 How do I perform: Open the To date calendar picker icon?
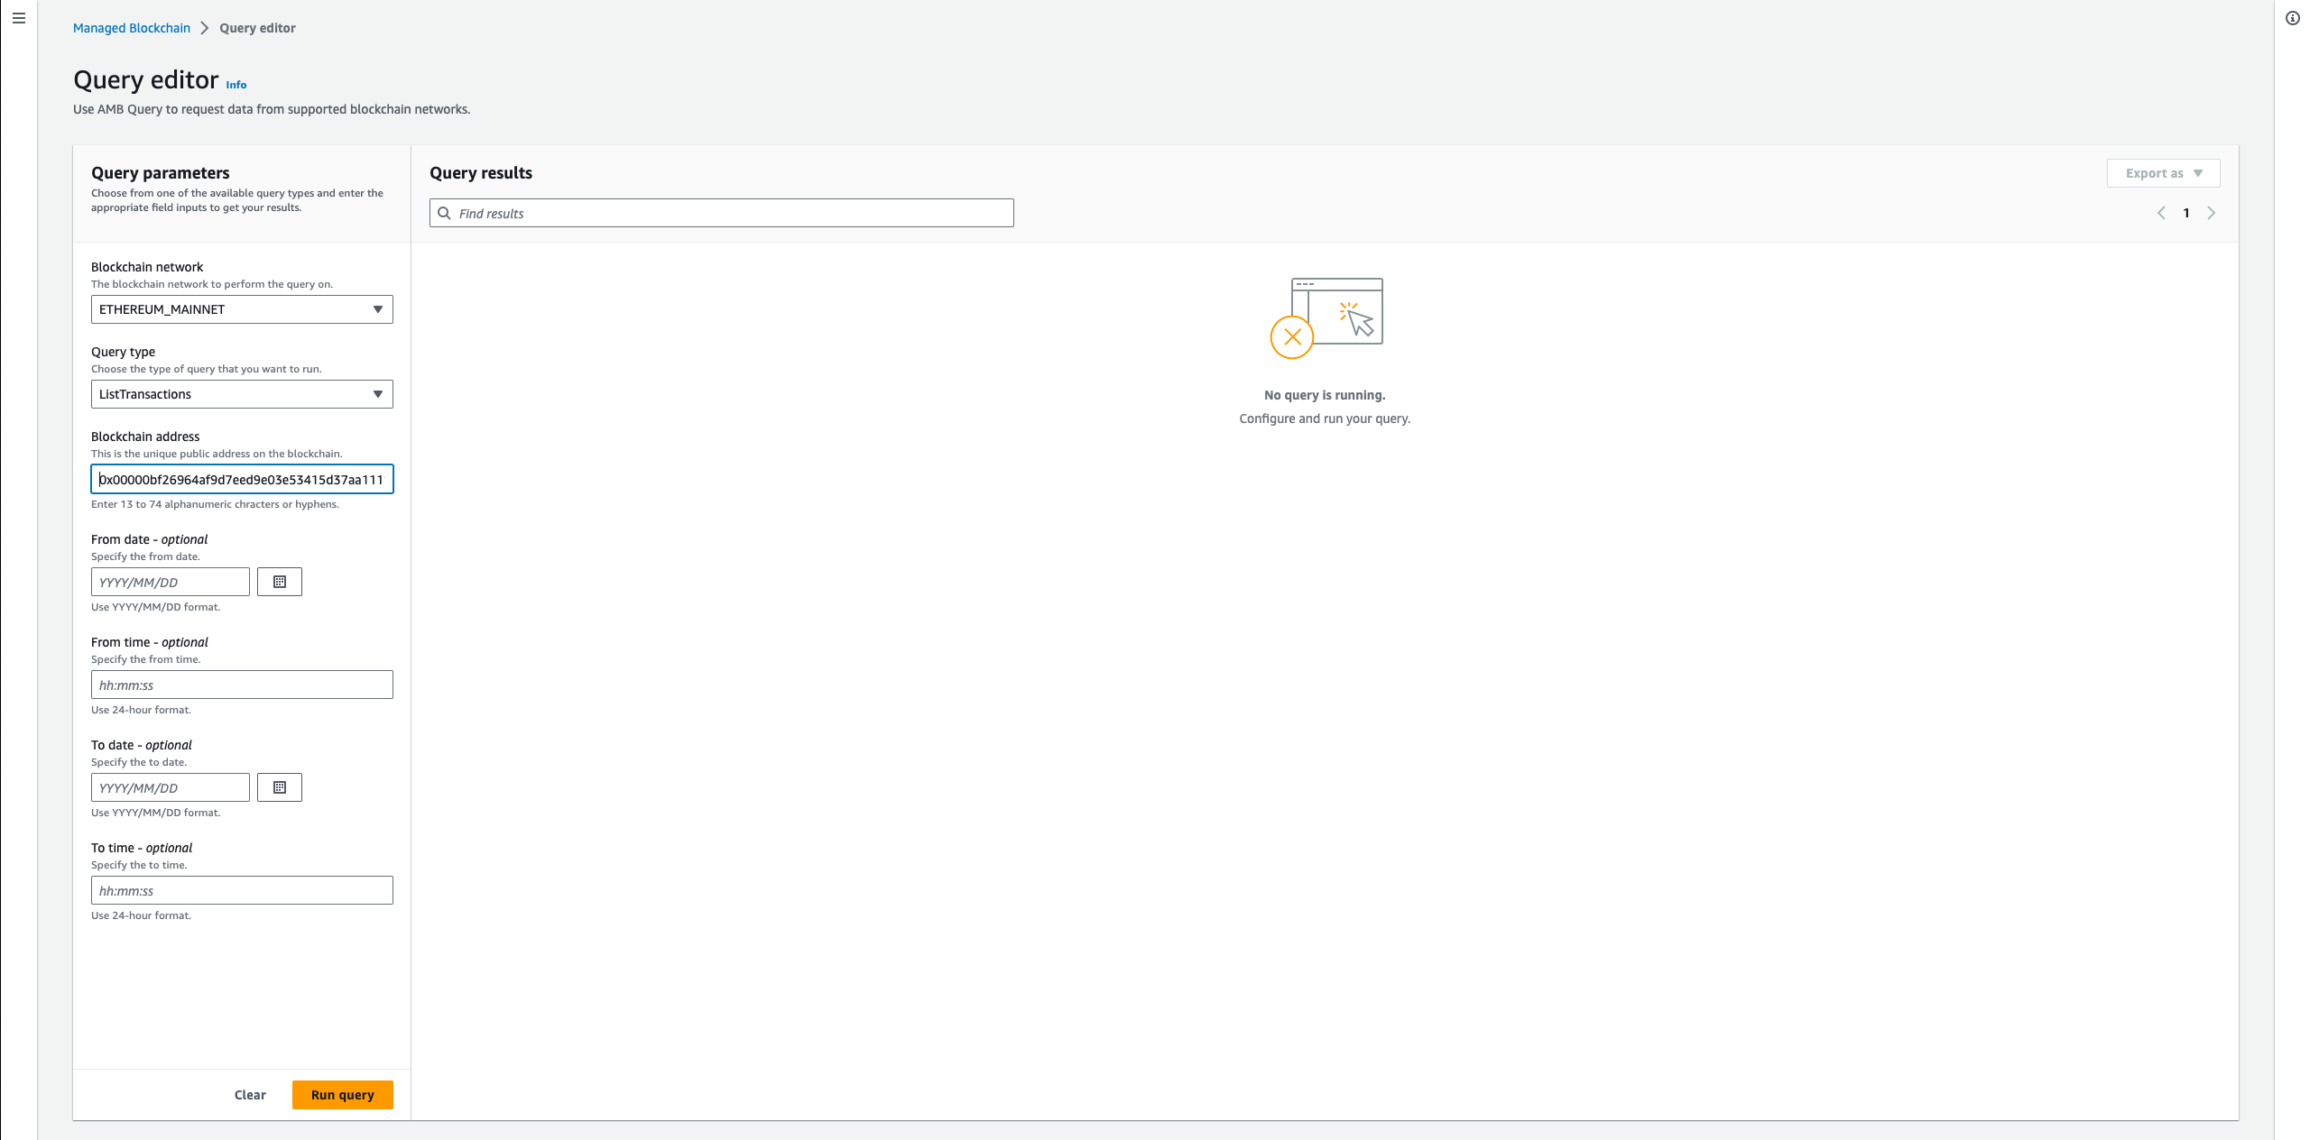pyautogui.click(x=280, y=787)
